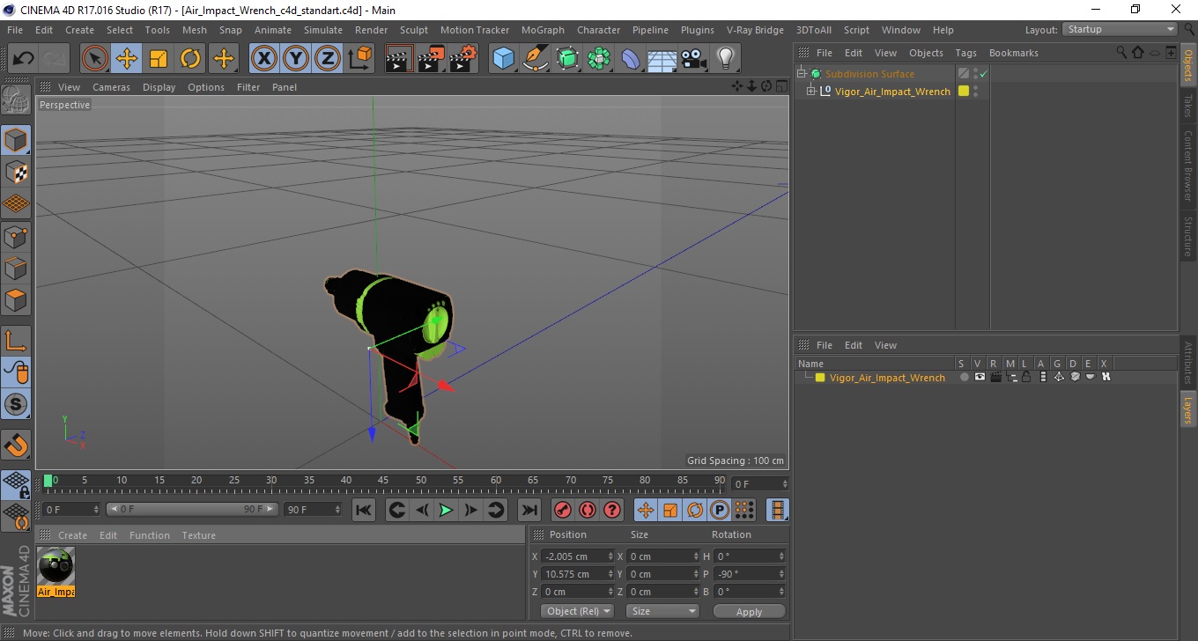The width and height of the screenshot is (1198, 641).
Task: Select the Air_Impa material thumbnail
Action: pos(56,571)
